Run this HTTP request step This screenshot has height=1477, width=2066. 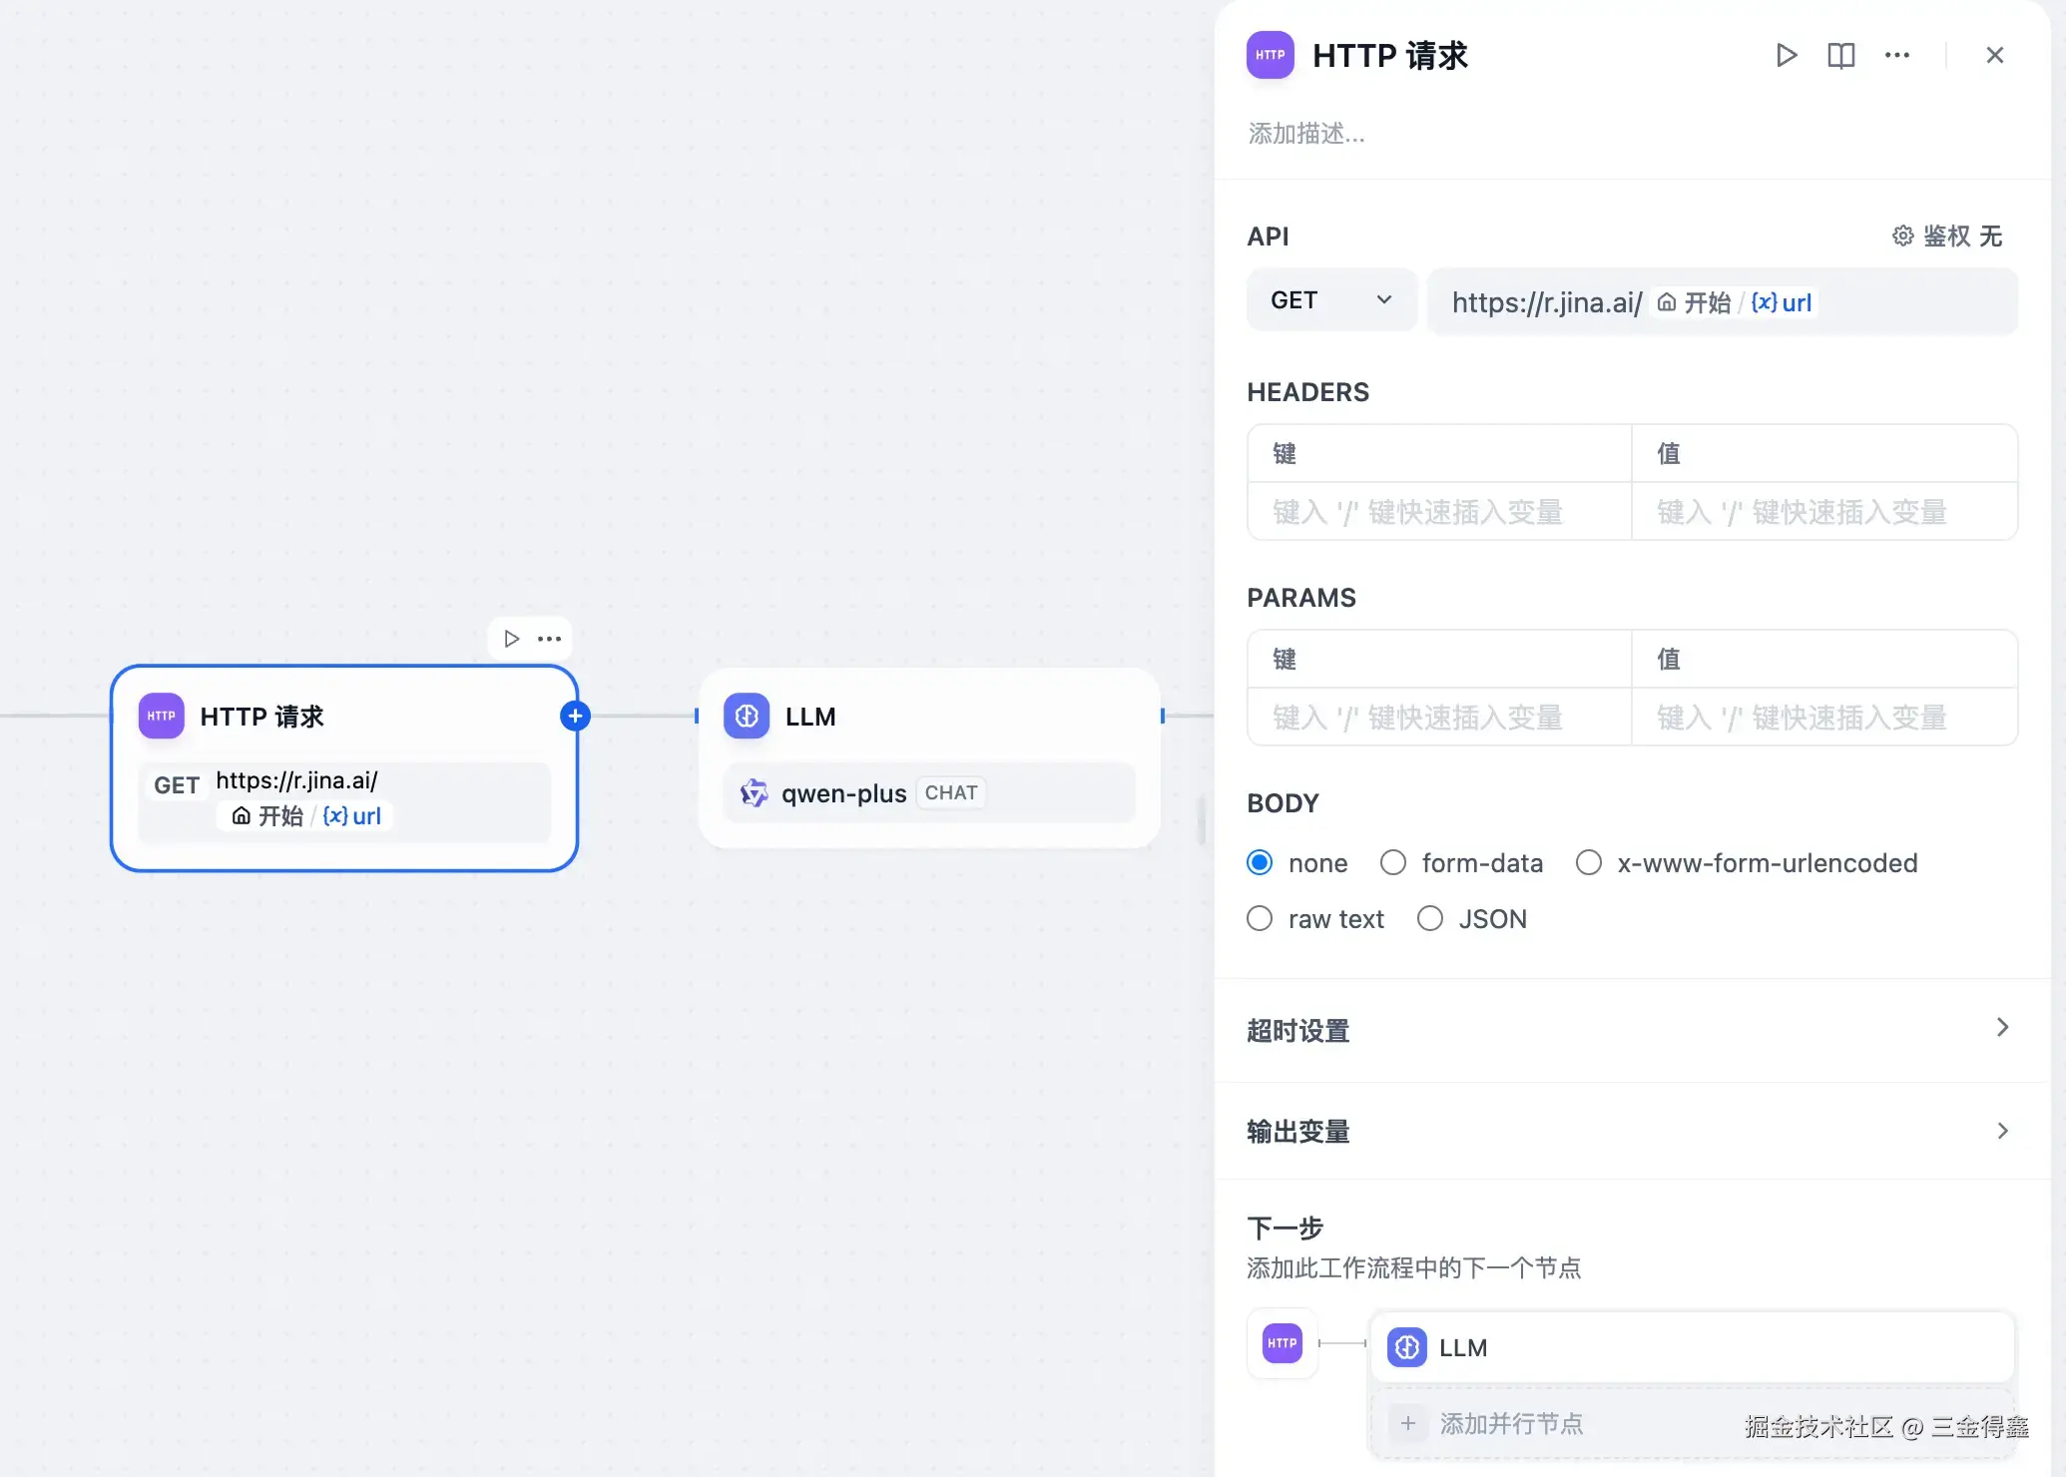[x=1786, y=56]
